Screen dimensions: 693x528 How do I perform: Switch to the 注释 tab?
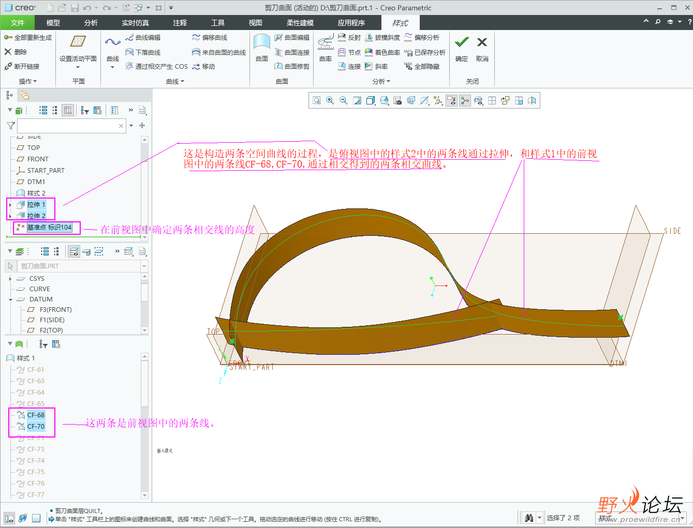coord(180,23)
